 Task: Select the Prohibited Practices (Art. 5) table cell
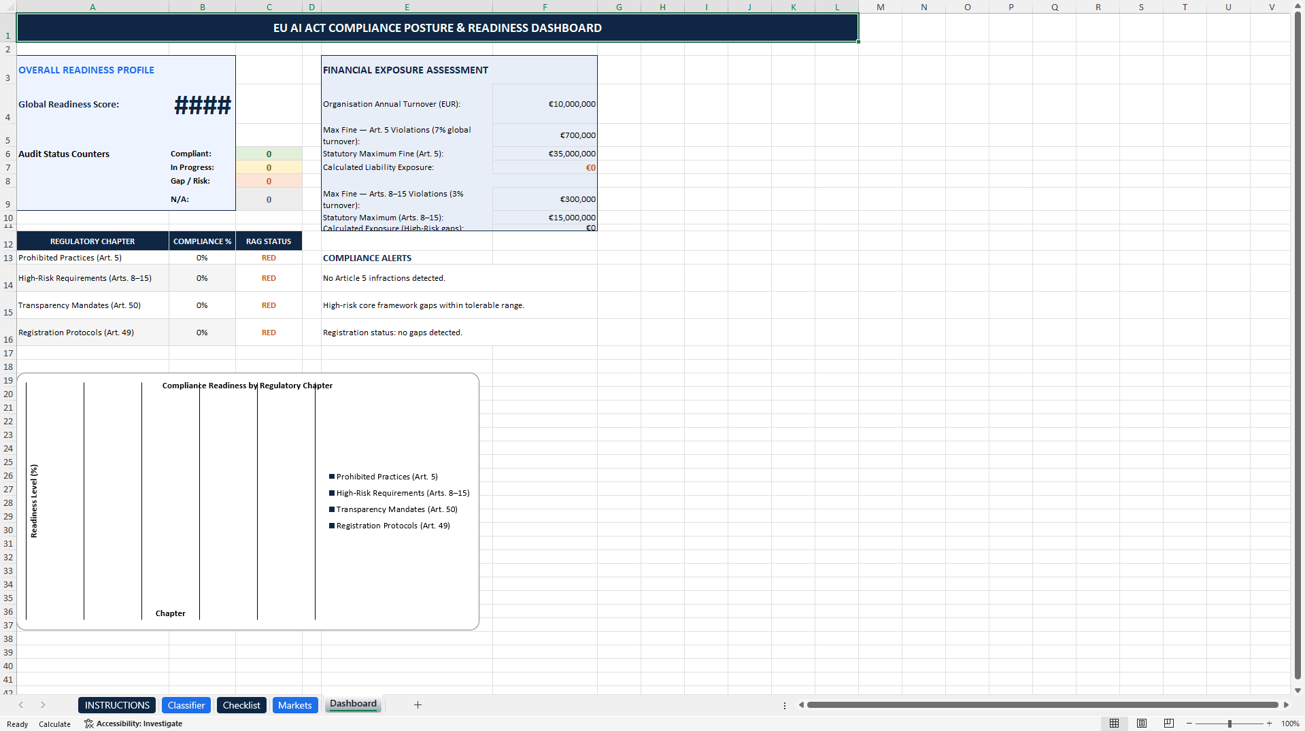[x=92, y=258]
